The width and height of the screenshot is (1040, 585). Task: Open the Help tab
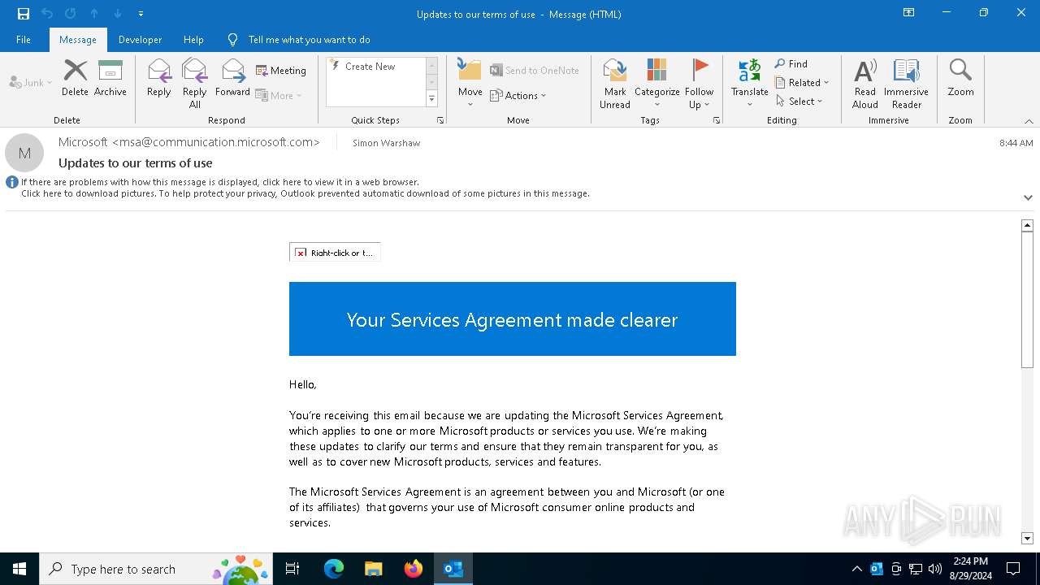(193, 39)
